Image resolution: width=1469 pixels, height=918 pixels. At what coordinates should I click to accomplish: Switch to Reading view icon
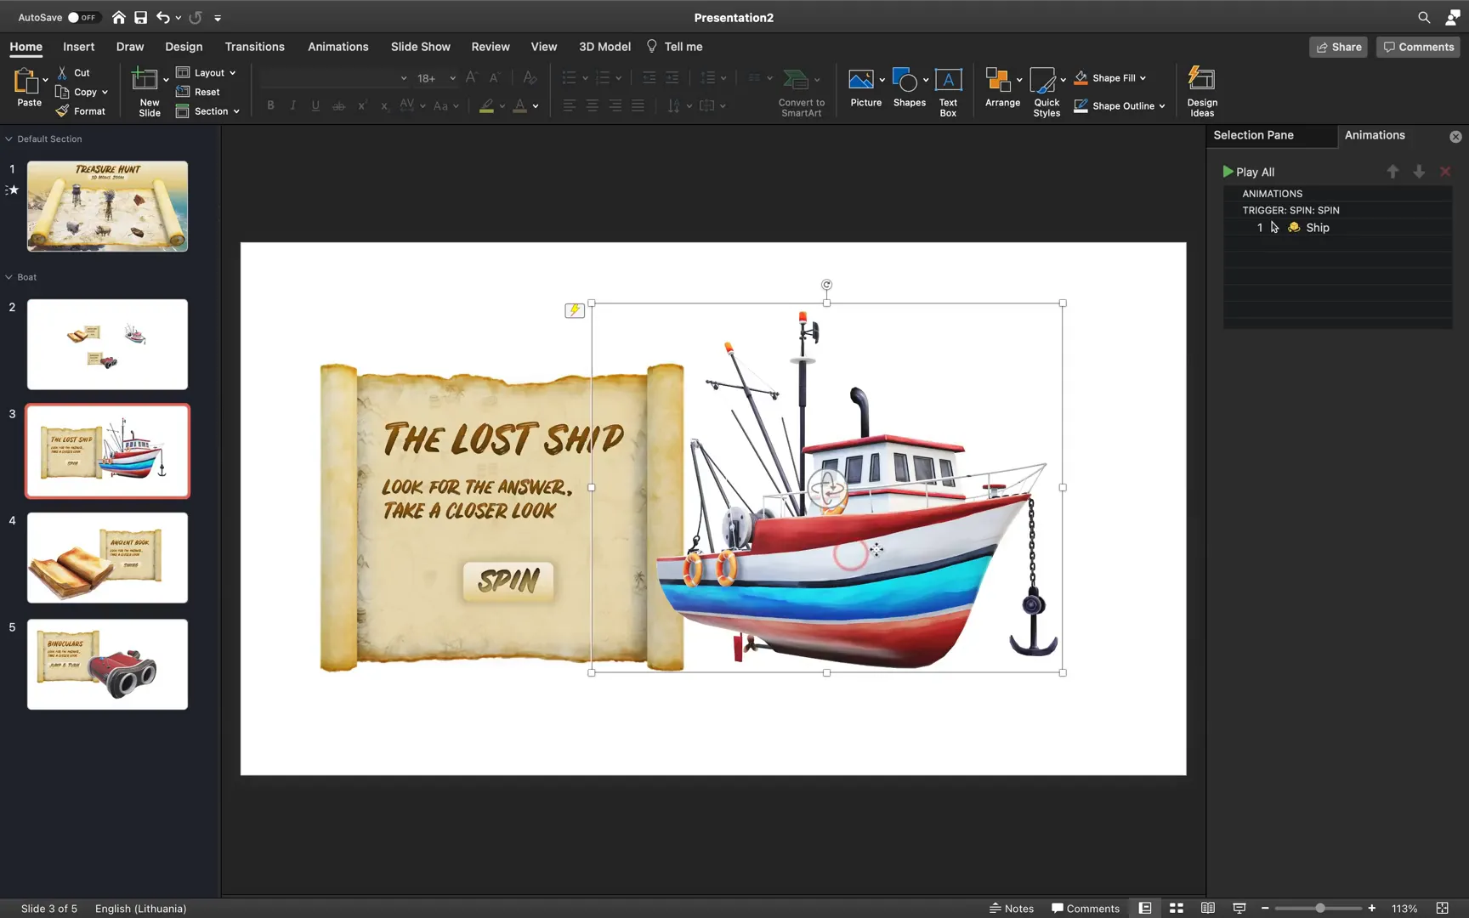click(x=1207, y=908)
